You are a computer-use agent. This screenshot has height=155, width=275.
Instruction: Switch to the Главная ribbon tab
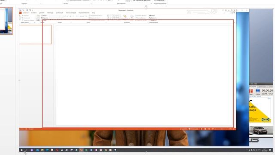pyautogui.click(x=26, y=13)
